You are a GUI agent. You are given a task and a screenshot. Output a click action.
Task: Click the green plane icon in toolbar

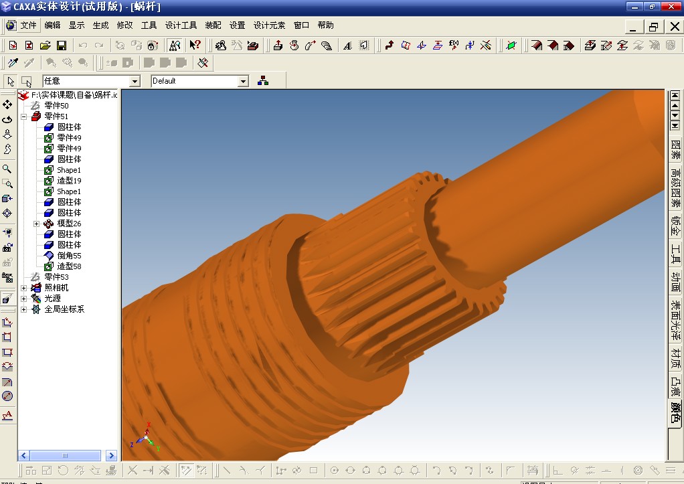point(511,45)
